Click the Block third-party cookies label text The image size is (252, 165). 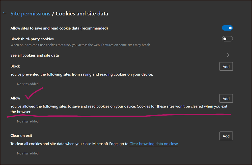32,39
